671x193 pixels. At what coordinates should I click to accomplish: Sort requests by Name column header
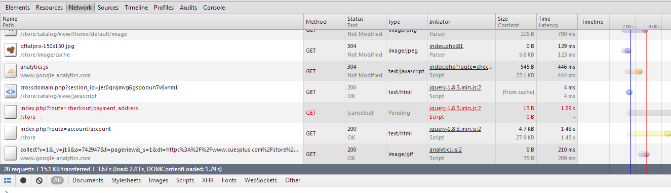[x=152, y=22]
